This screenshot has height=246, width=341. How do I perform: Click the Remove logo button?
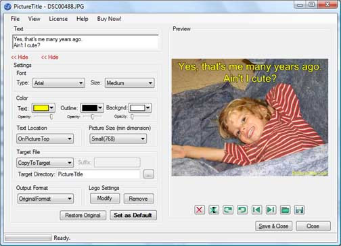pyautogui.click(x=139, y=199)
